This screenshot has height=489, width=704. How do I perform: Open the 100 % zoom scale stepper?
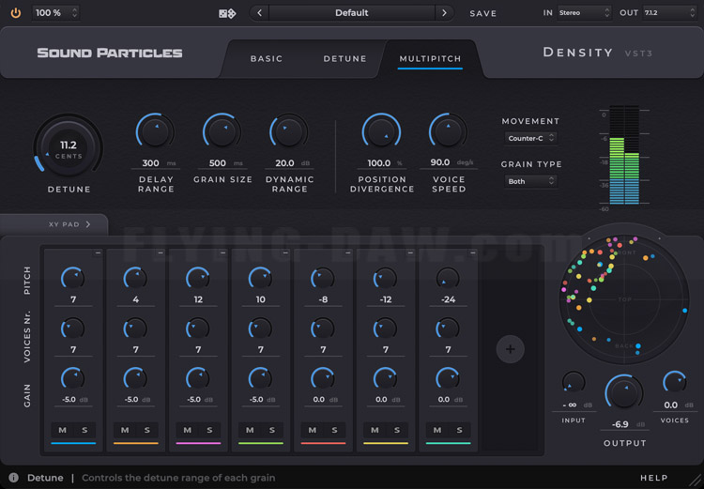(55, 13)
